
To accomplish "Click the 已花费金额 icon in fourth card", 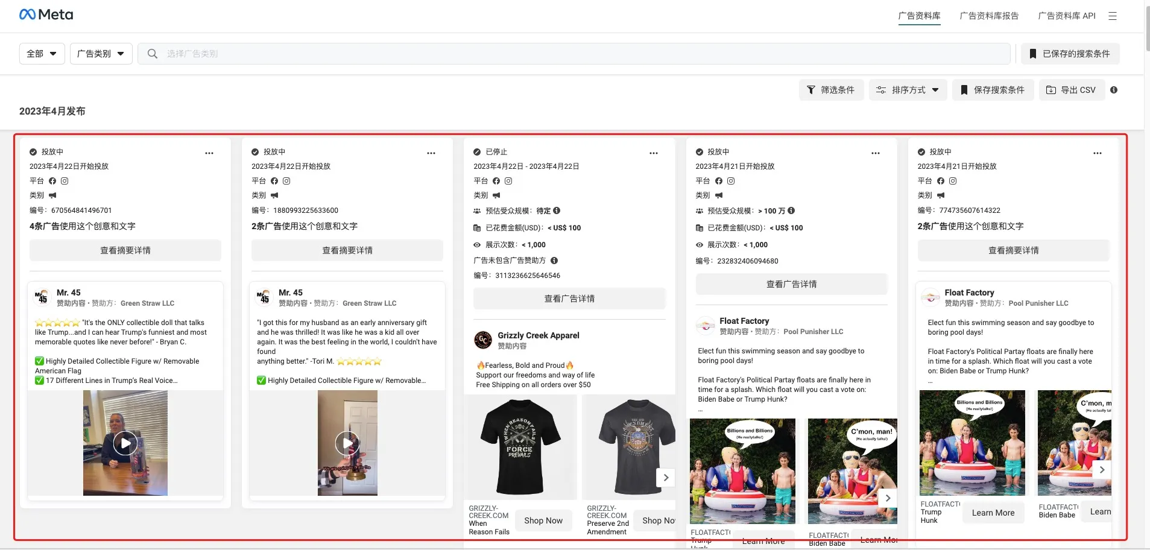I will click(700, 228).
